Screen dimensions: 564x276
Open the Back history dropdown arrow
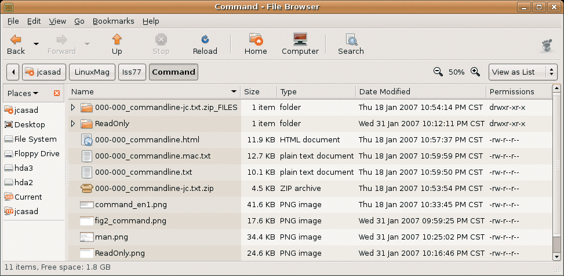36,44
